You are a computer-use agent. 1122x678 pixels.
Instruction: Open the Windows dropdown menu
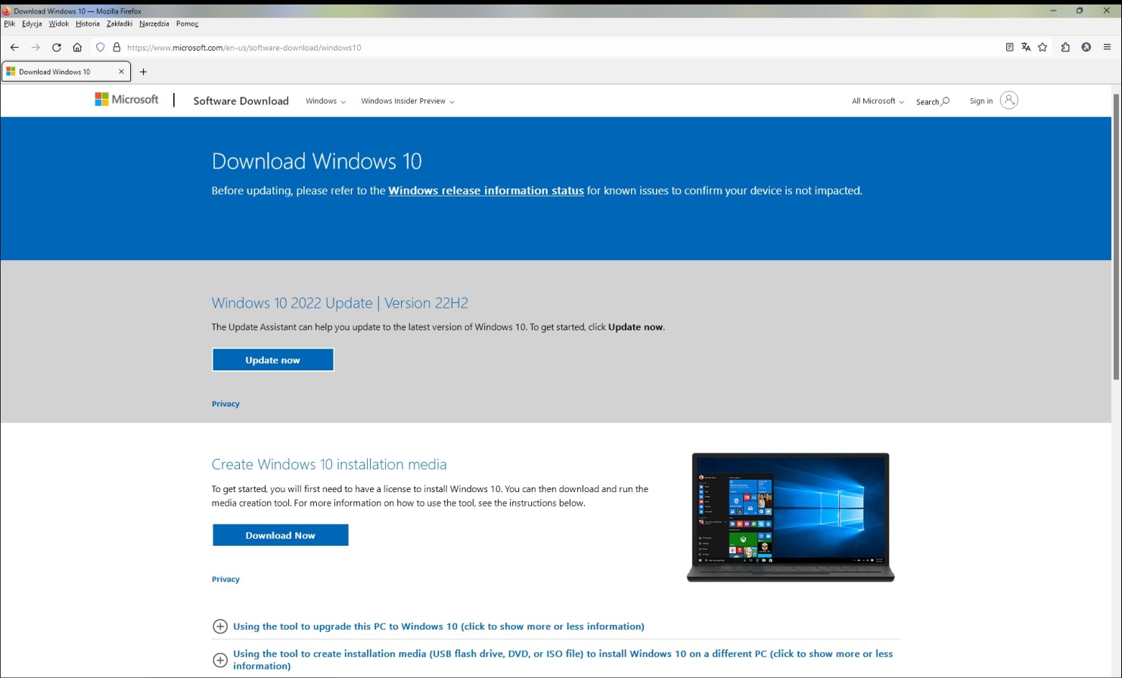click(325, 101)
